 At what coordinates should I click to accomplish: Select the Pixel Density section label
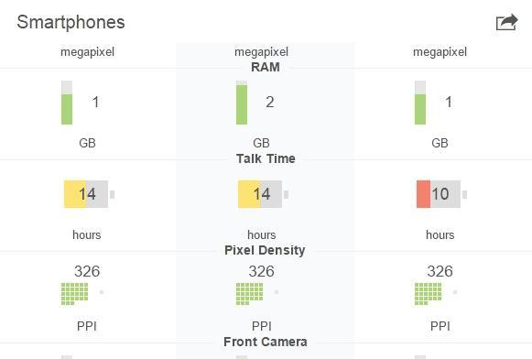pyautogui.click(x=265, y=250)
